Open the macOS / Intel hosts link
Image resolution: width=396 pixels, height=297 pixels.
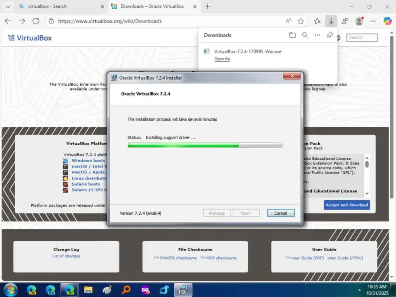coord(89,166)
